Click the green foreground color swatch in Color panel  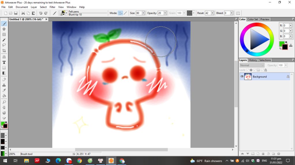click(x=281, y=44)
